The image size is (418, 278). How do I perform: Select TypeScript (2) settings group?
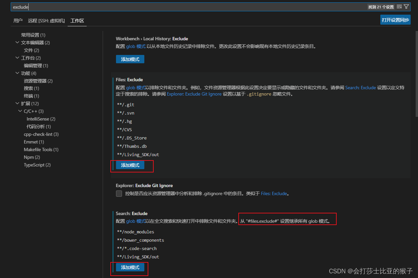click(x=37, y=164)
